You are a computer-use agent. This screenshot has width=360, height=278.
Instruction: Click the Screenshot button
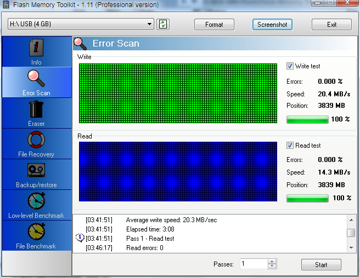tap(272, 25)
